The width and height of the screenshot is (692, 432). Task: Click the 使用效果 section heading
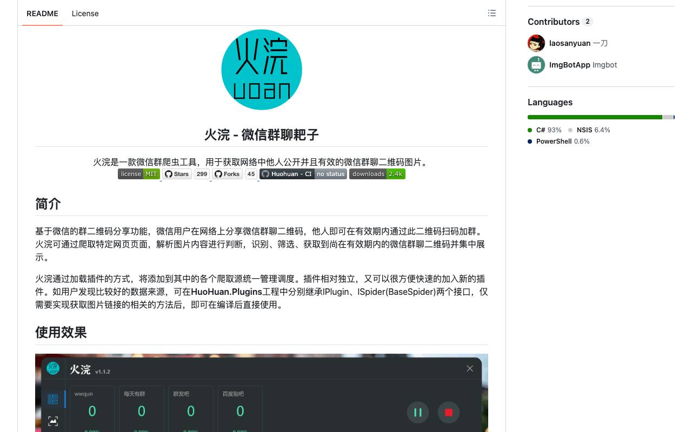(x=61, y=332)
